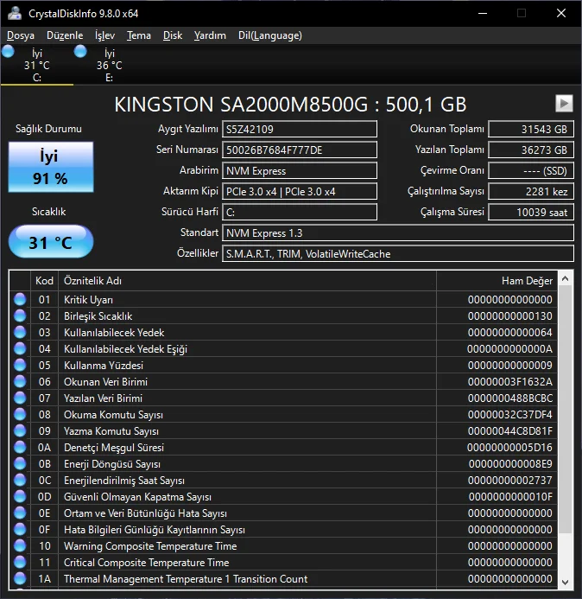Image resolution: width=582 pixels, height=599 pixels.
Task: Click status orb of Kullanılabilecek Yedek Eşiği row
Action: (x=20, y=348)
